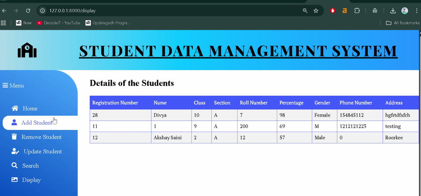Open the DecodeIT - YouTube bookmark
This screenshot has width=421, height=196.
[58, 23]
